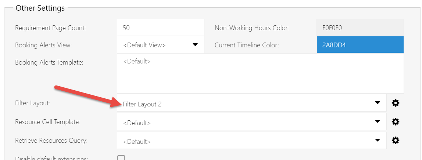This screenshot has width=422, height=160.
Task: Expand Retrieve Resources Query dropdown arrow
Action: [x=377, y=140]
